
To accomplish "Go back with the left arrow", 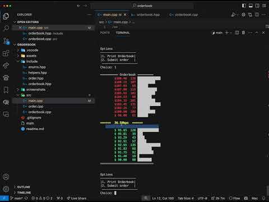I will [x=78, y=6].
